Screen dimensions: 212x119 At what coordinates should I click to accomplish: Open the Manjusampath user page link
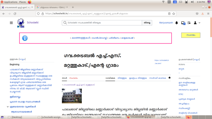tap(166, 23)
